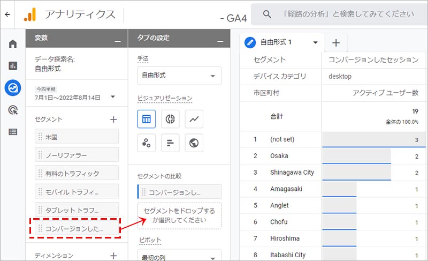This screenshot has width=428, height=261.
Task: Select the line chart visualization icon
Action: pos(194,119)
